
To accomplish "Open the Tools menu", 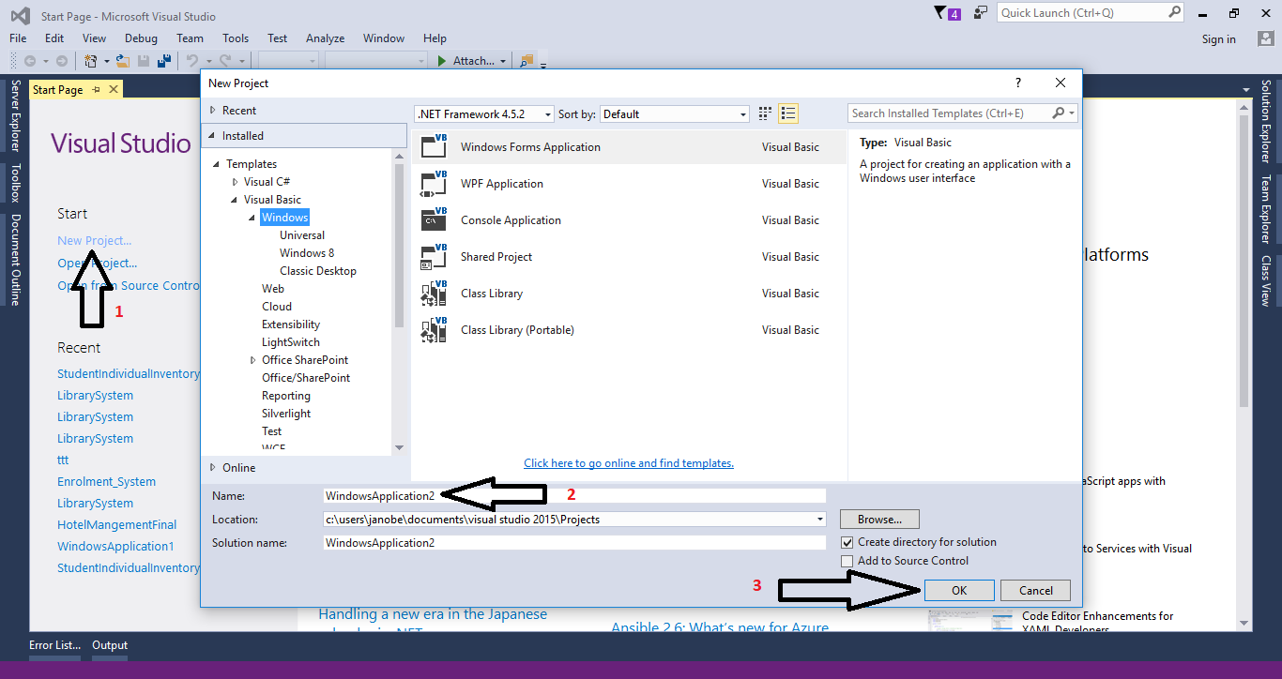I will (x=236, y=38).
